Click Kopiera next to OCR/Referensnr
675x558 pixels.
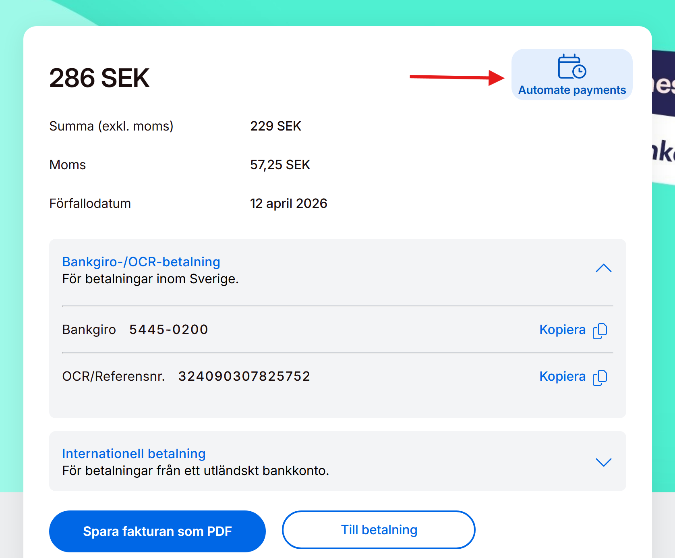click(562, 376)
